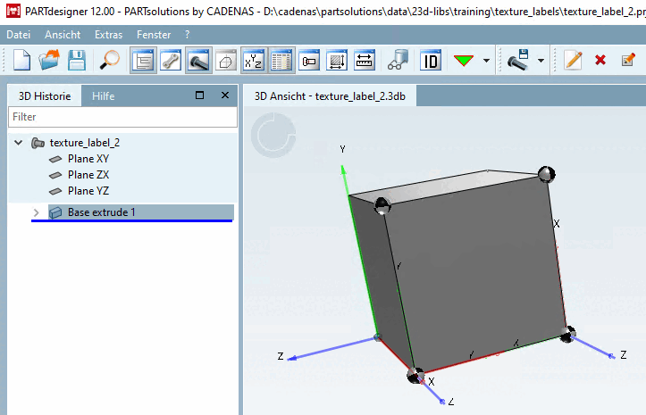The height and width of the screenshot is (415, 646).
Task: Toggle the hatched dimension window icon
Action: pyautogui.click(x=337, y=61)
